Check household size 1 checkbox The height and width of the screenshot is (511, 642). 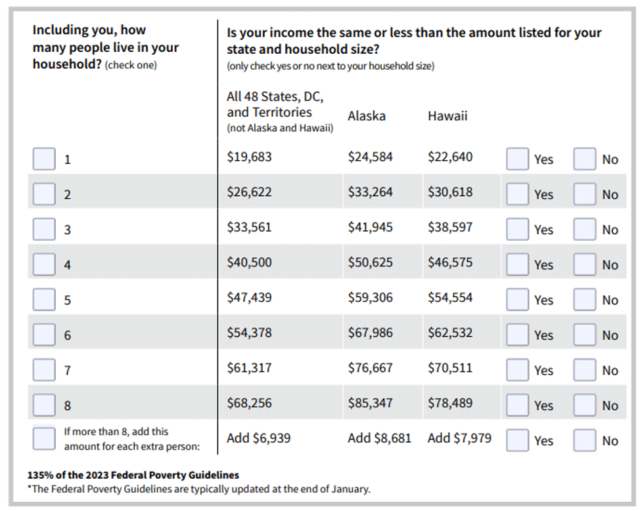click(x=44, y=159)
